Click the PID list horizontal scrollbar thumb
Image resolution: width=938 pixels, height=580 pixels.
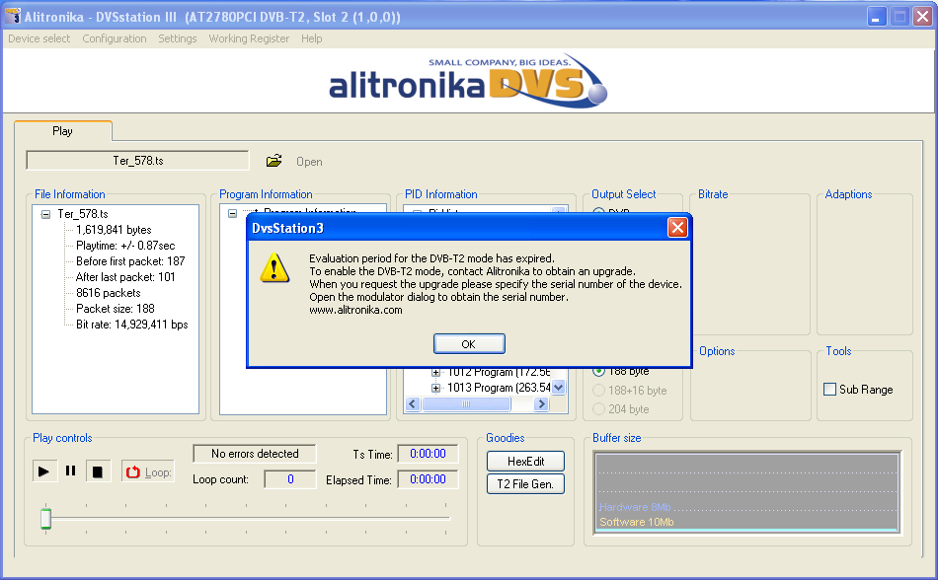(x=466, y=404)
